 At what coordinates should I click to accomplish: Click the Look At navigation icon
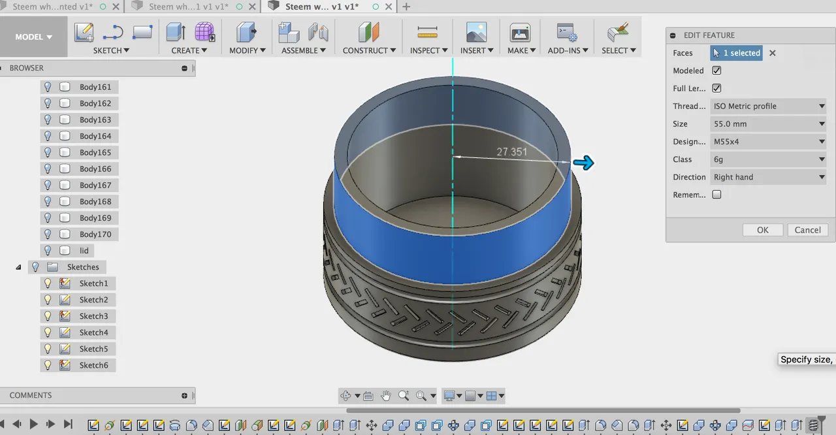tap(368, 396)
